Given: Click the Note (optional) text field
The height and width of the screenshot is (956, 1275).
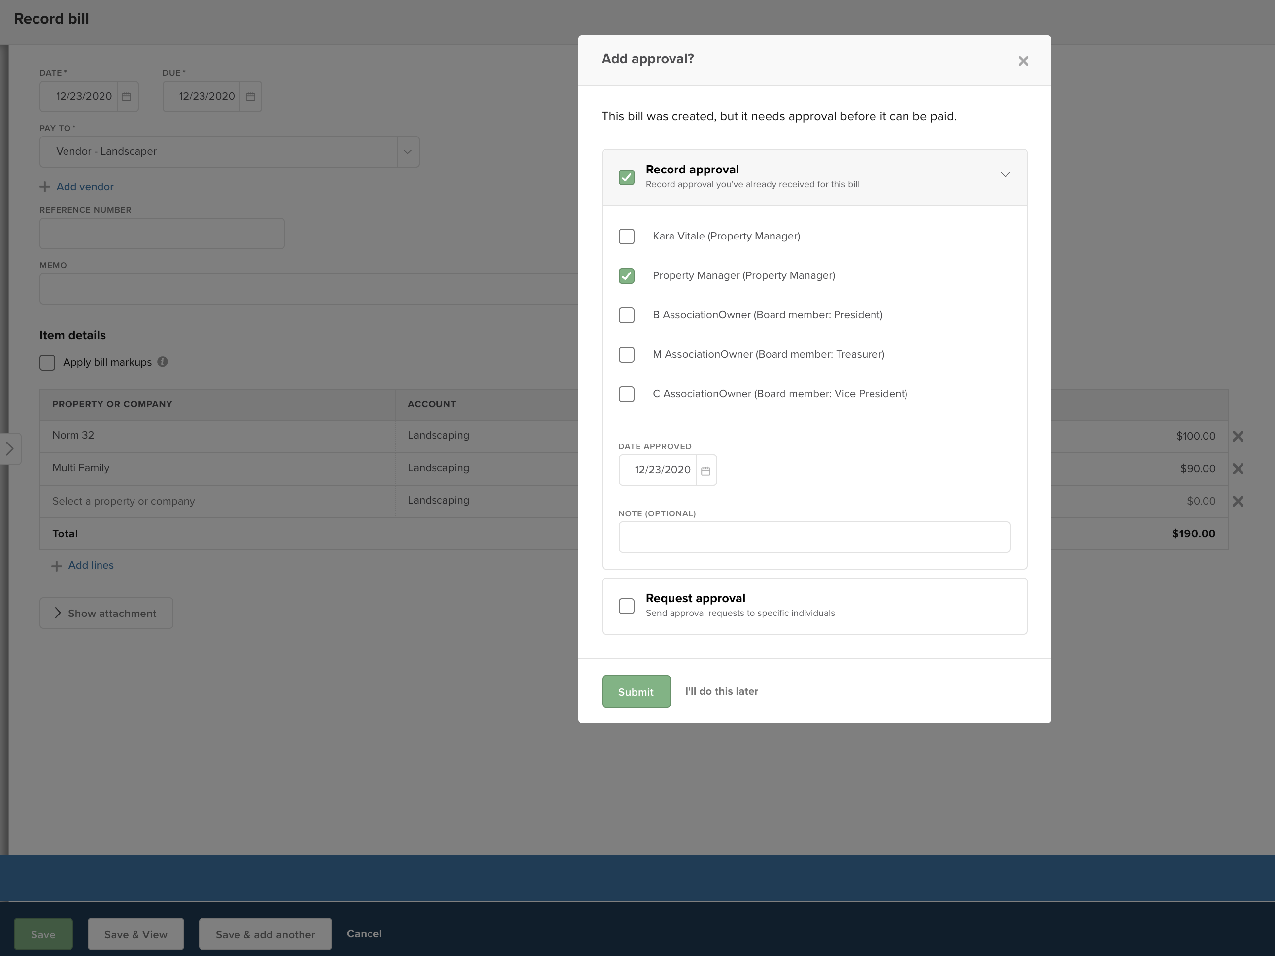Looking at the screenshot, I should pos(814,537).
